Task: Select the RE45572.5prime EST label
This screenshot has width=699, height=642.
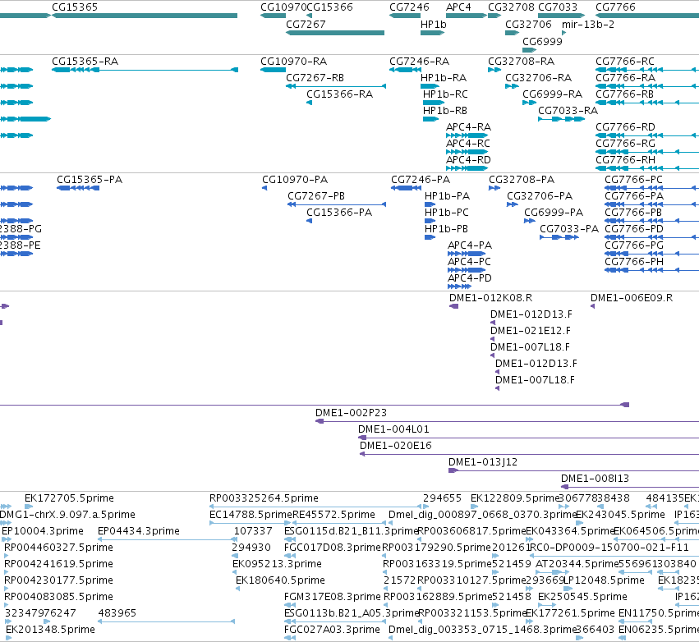Action: [333, 515]
